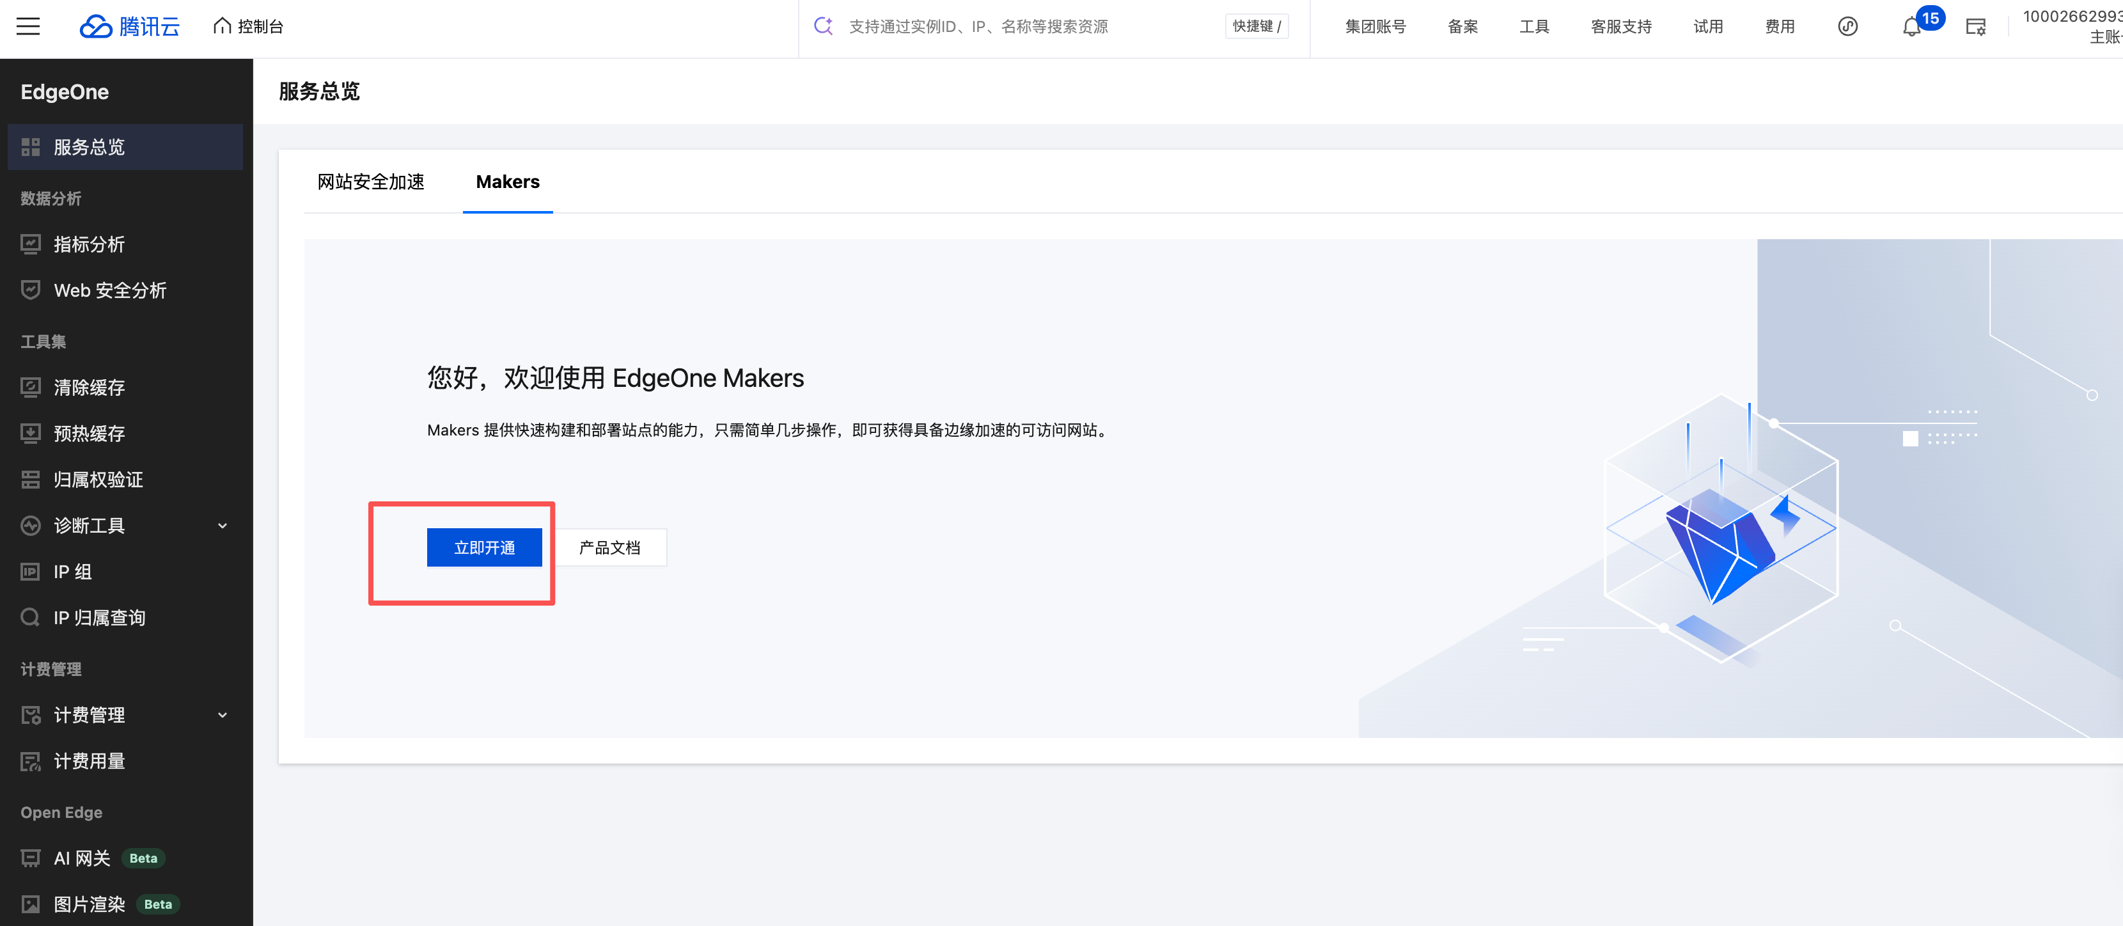Click the Web 安全分析 shield icon
This screenshot has width=2123, height=926.
point(31,290)
